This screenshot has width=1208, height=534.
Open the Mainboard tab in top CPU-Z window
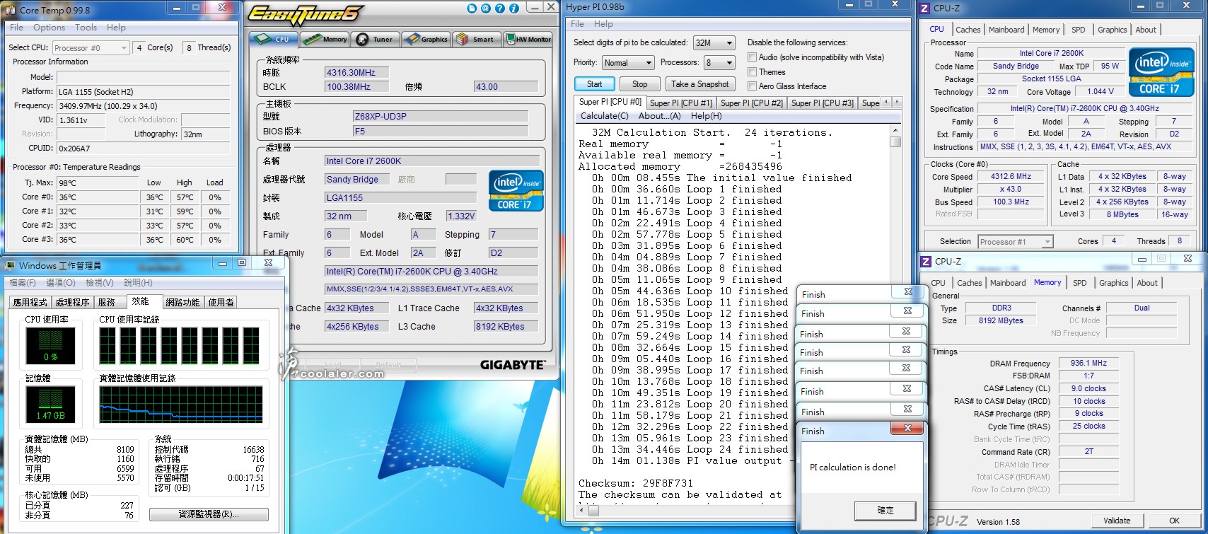coord(1006,30)
